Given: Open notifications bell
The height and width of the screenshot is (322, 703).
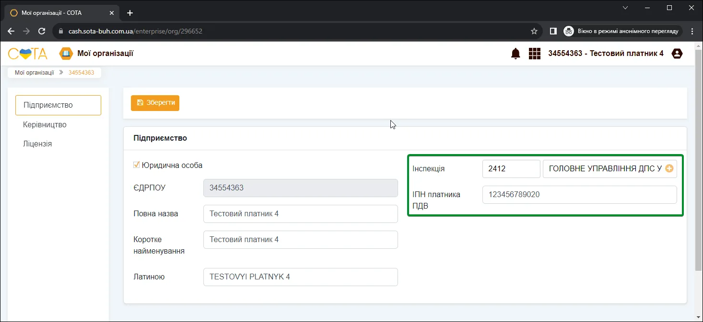Looking at the screenshot, I should [x=516, y=54].
